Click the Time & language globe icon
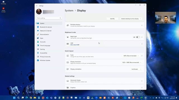The image size is (179, 100). [38, 46]
